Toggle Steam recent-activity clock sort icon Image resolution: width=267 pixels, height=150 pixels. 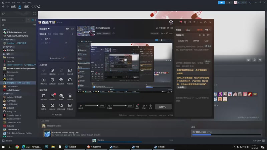[x=32, y=20]
